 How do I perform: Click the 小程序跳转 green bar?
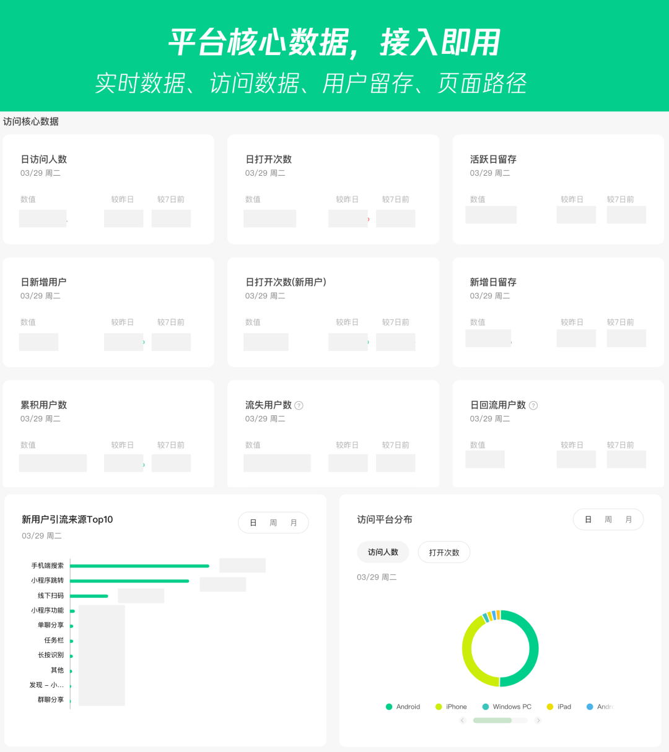130,581
